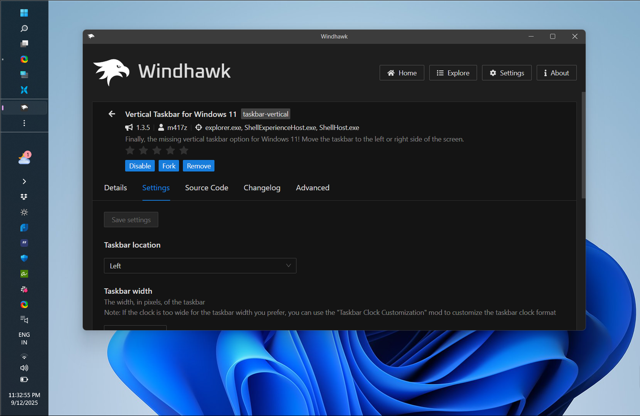The height and width of the screenshot is (416, 640).
Task: Navigate to Explore in Windhawk
Action: (x=453, y=73)
